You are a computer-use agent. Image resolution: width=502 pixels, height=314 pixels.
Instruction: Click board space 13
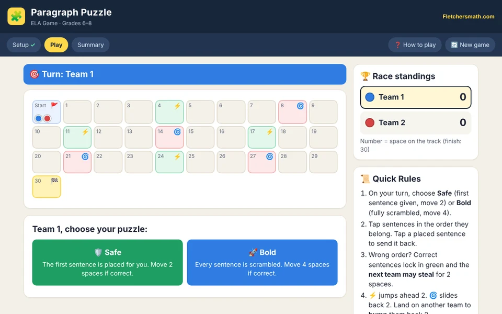point(139,137)
